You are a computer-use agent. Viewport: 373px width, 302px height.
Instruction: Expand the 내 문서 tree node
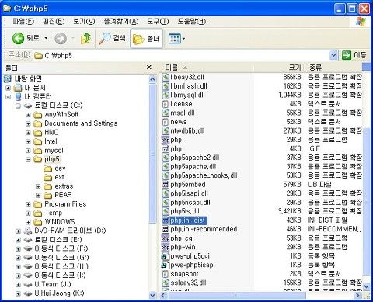(x=9, y=88)
